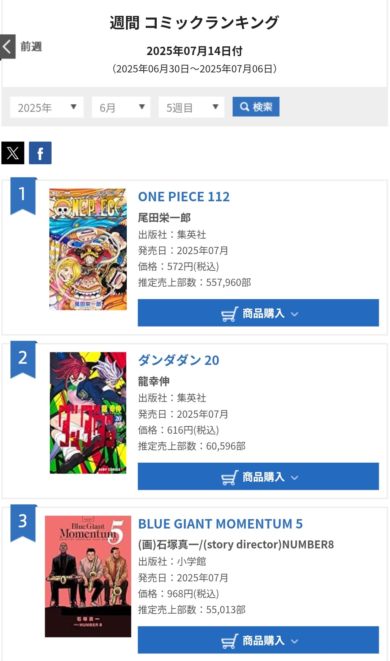This screenshot has height=661, width=390.
Task: Open ダンダダン 20 title link
Action: coord(178,360)
